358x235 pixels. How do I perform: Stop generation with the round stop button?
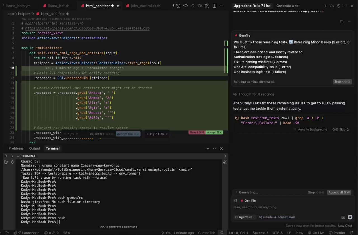[x=350, y=217]
